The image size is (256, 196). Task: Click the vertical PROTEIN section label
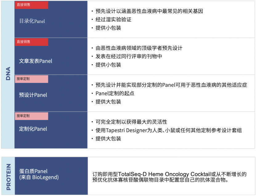pyautogui.click(x=9, y=177)
